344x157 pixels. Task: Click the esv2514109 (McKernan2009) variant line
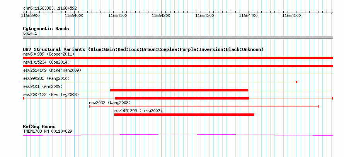pyautogui.click(x=178, y=74)
